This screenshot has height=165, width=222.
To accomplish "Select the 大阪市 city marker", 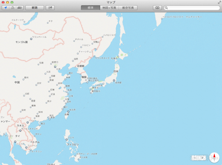I will tap(103, 84).
